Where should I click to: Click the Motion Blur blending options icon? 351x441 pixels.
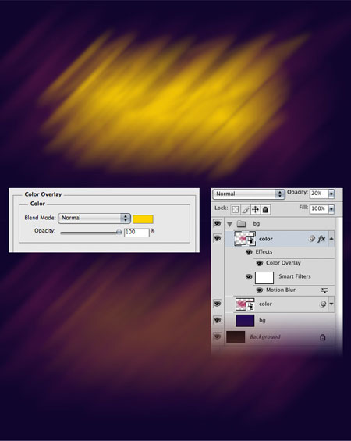point(324,290)
